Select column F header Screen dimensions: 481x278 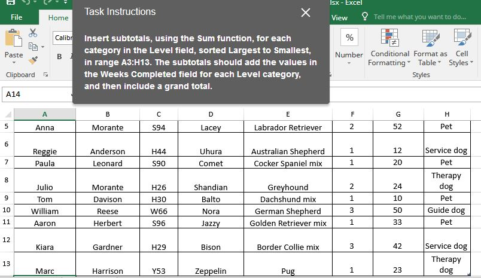pos(352,114)
